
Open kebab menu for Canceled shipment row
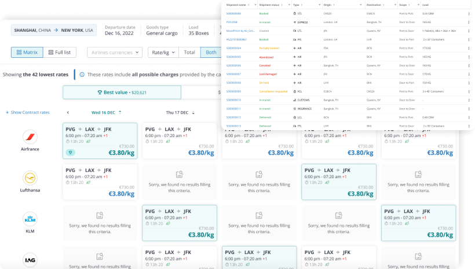click(469, 65)
